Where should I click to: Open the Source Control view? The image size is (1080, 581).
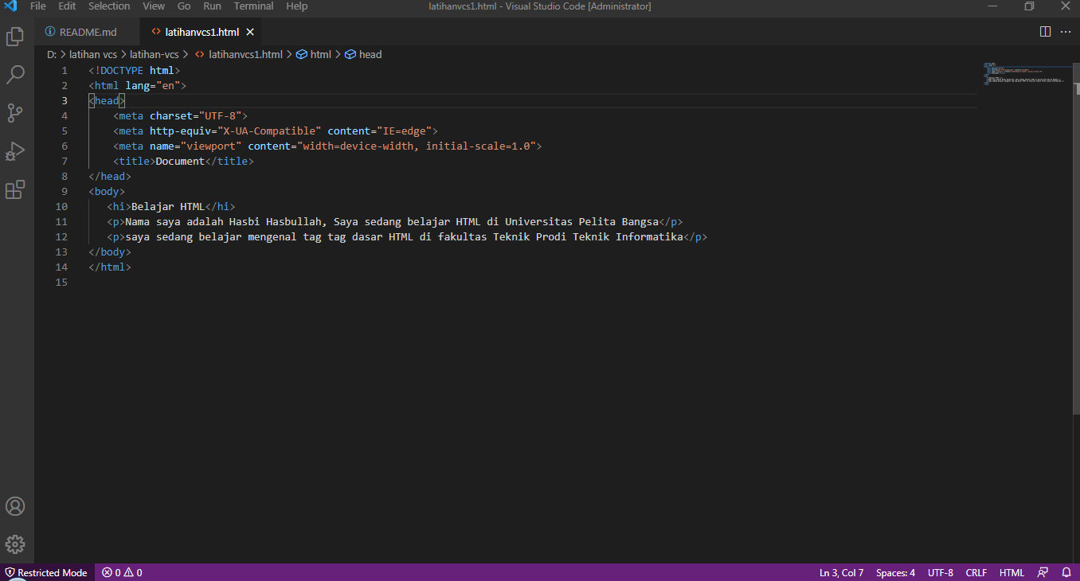click(x=15, y=113)
